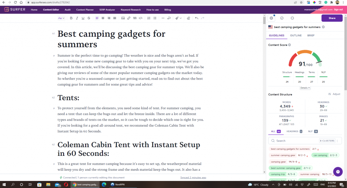
Task: Open the clusters three-dot menu
Action: point(337,141)
